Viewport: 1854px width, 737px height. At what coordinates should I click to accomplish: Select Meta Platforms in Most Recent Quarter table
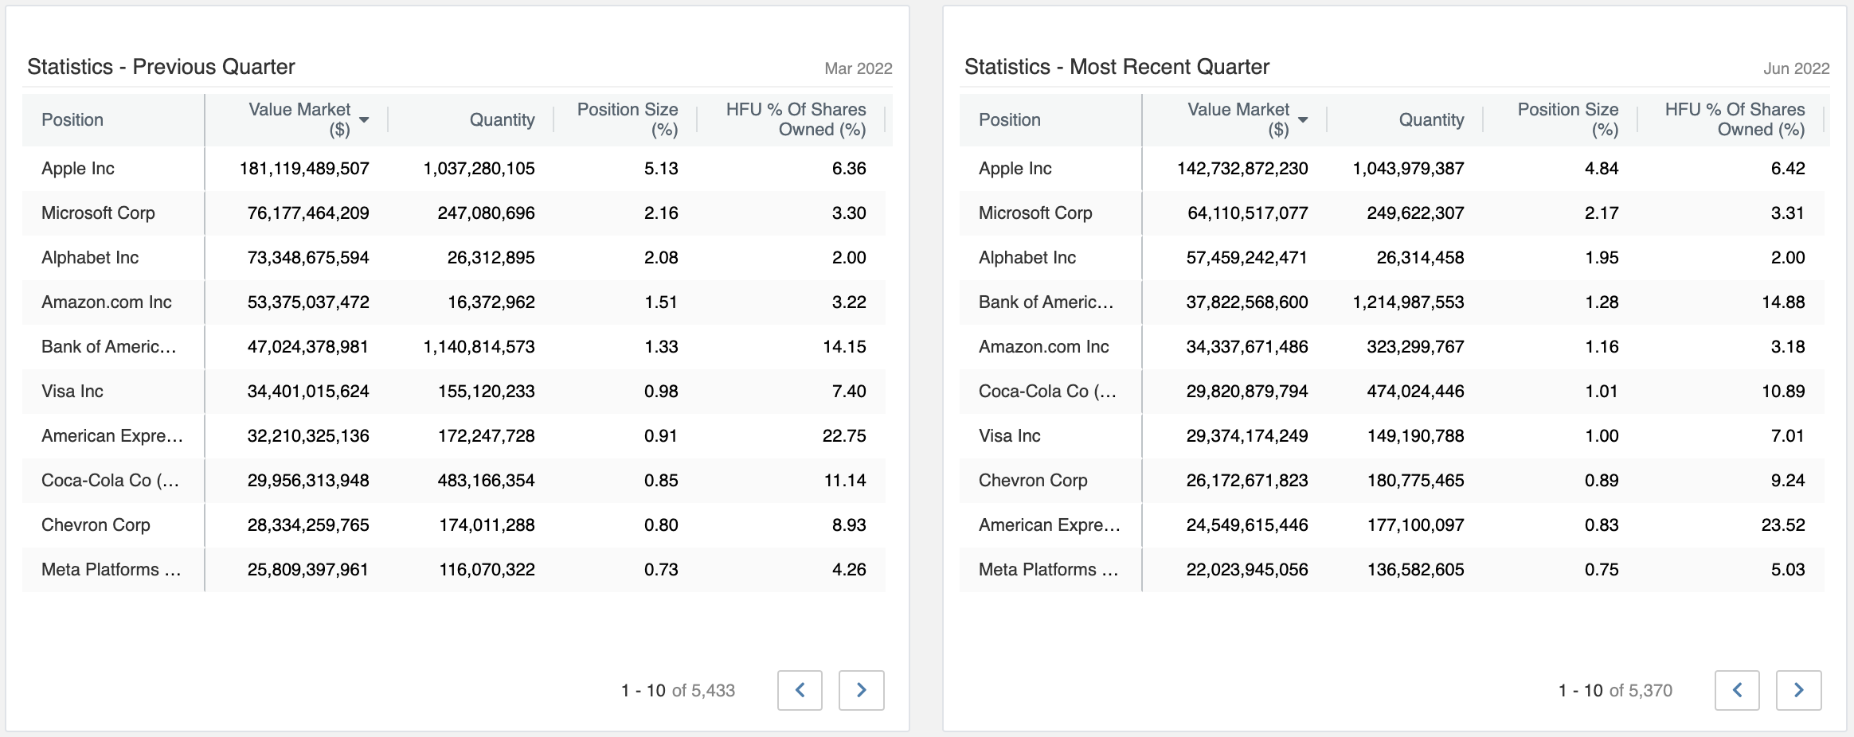click(1049, 570)
